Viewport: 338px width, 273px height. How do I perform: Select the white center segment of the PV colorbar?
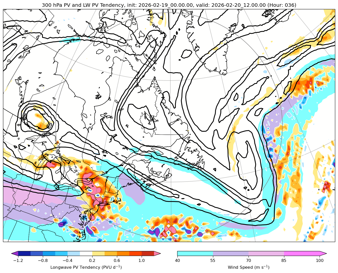86,253
